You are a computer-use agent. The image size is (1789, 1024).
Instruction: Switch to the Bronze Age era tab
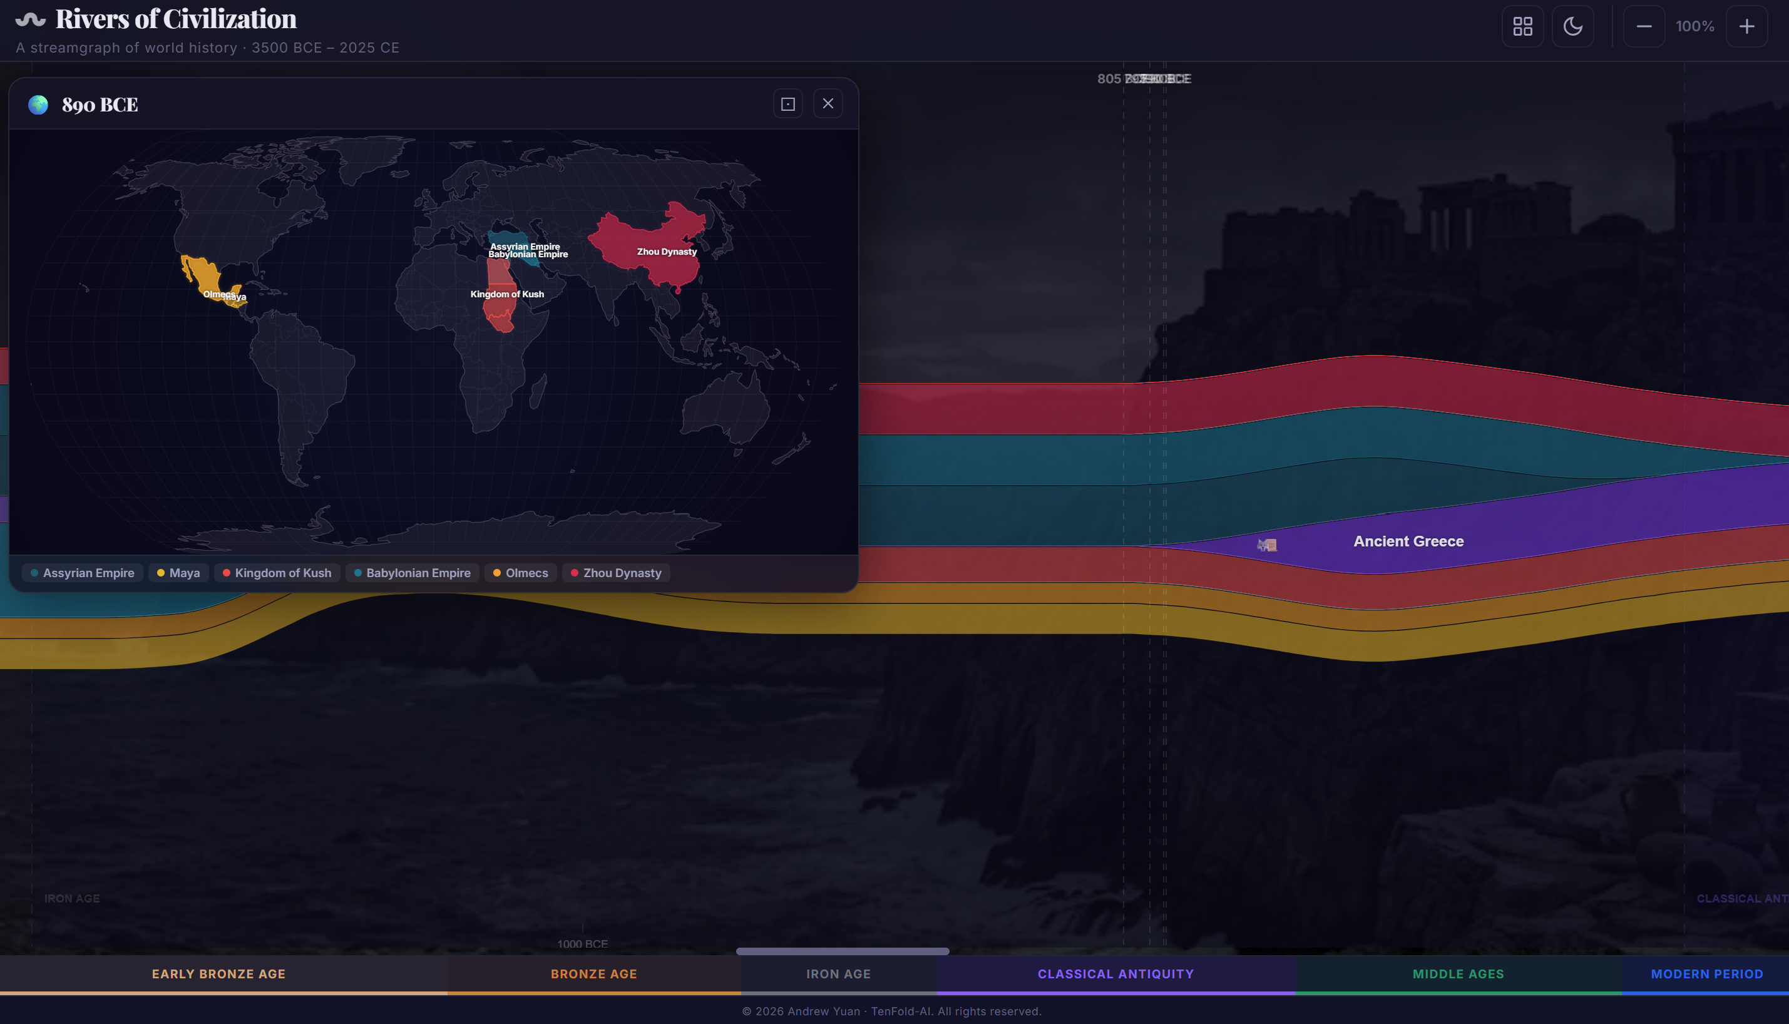pyautogui.click(x=594, y=973)
